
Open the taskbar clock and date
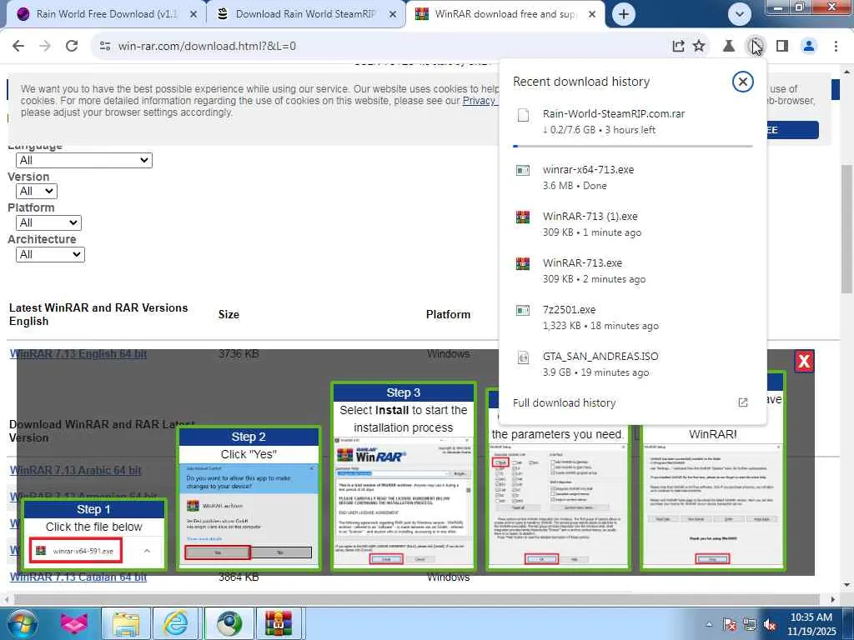coord(811,624)
